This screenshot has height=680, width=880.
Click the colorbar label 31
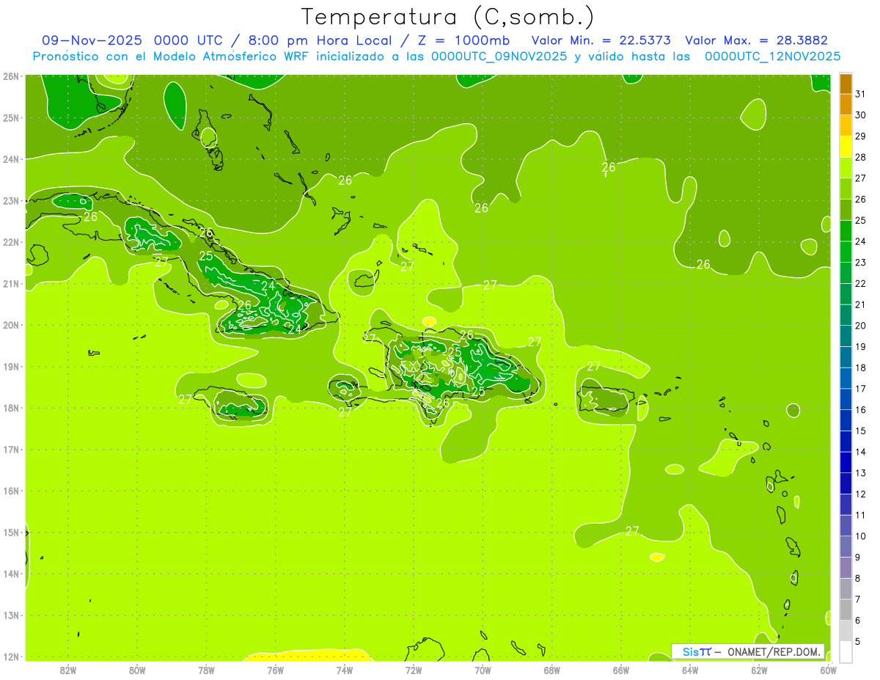(x=860, y=94)
